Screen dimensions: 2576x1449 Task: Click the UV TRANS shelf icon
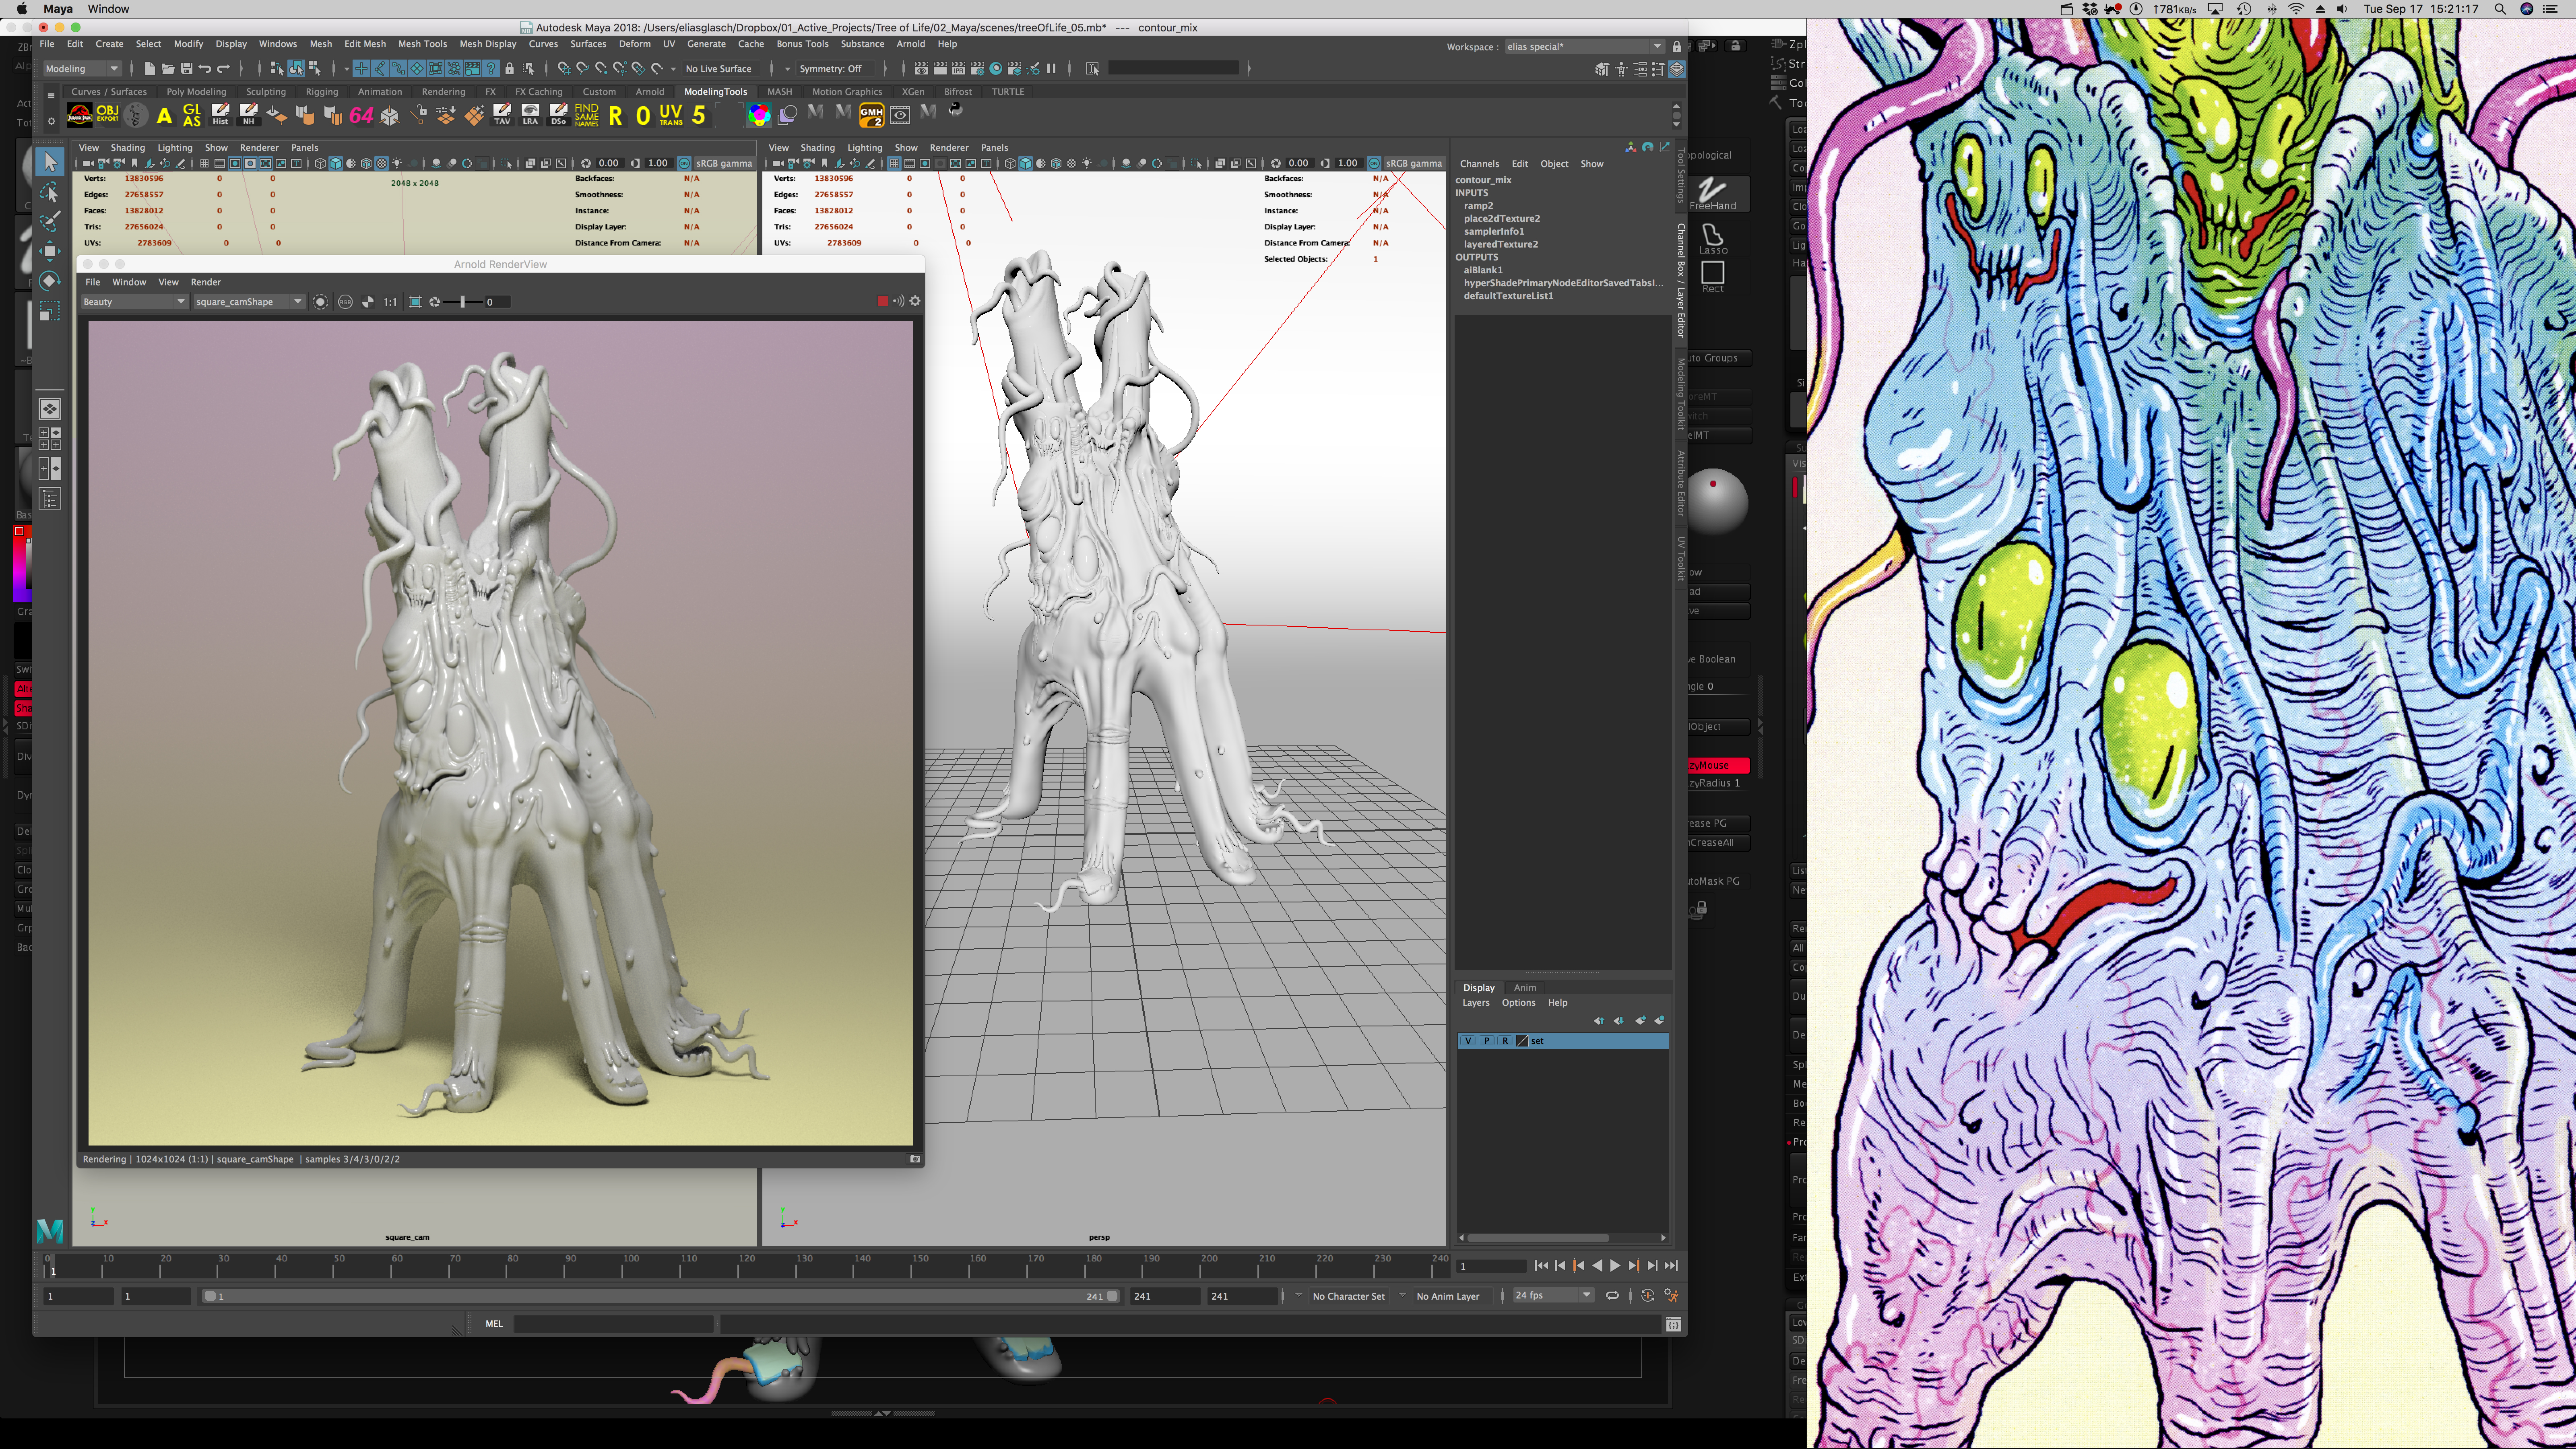(671, 115)
